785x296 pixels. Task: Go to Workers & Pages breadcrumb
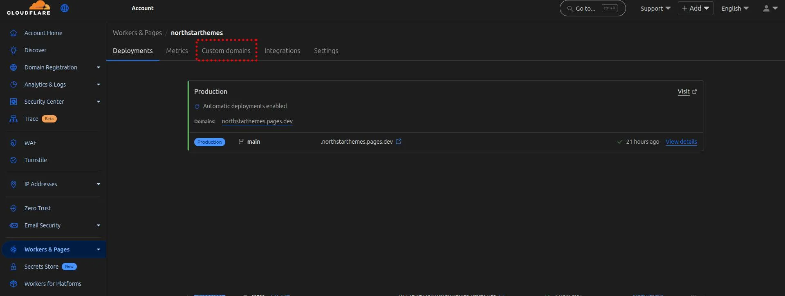click(x=137, y=33)
